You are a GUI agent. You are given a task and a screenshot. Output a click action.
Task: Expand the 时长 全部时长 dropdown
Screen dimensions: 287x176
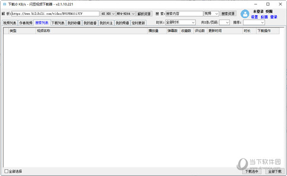pyautogui.click(x=180, y=22)
